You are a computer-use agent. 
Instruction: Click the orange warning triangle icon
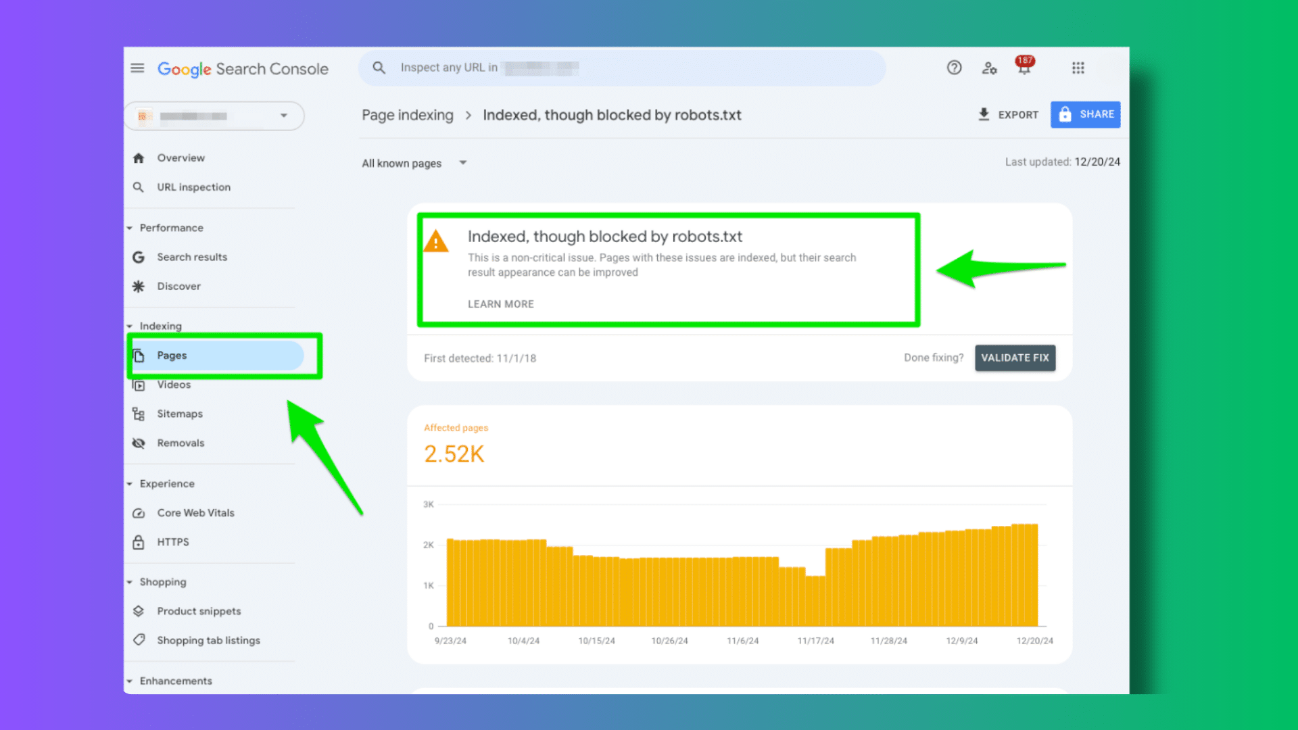click(x=436, y=241)
